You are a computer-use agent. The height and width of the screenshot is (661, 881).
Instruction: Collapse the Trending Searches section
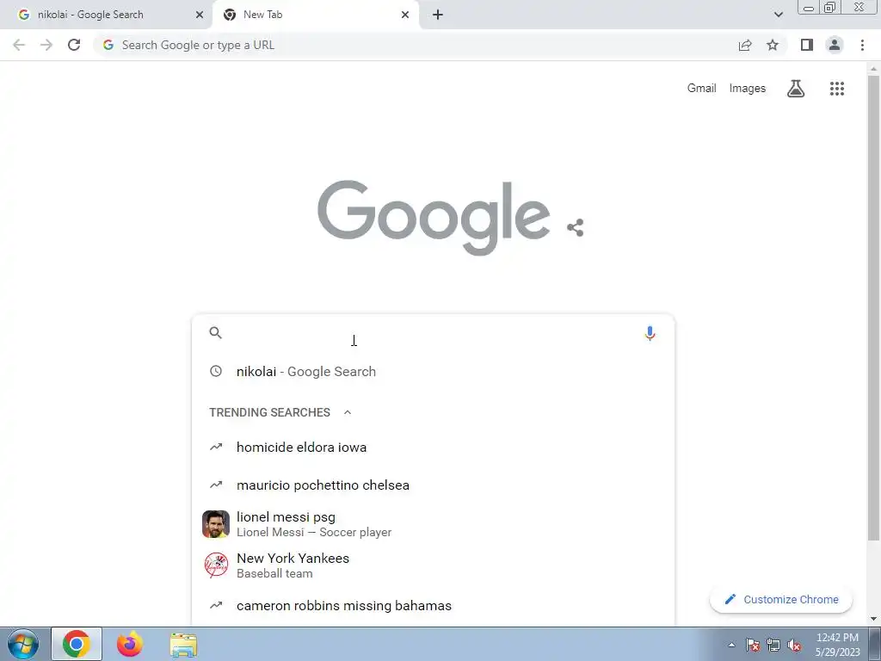click(348, 412)
